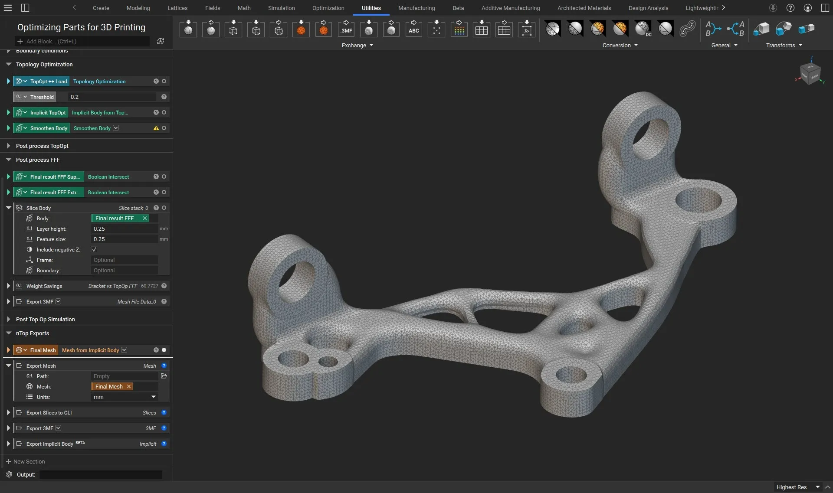Expand the Post process TopOpt section
Image resolution: width=833 pixels, height=493 pixels.
(x=8, y=146)
